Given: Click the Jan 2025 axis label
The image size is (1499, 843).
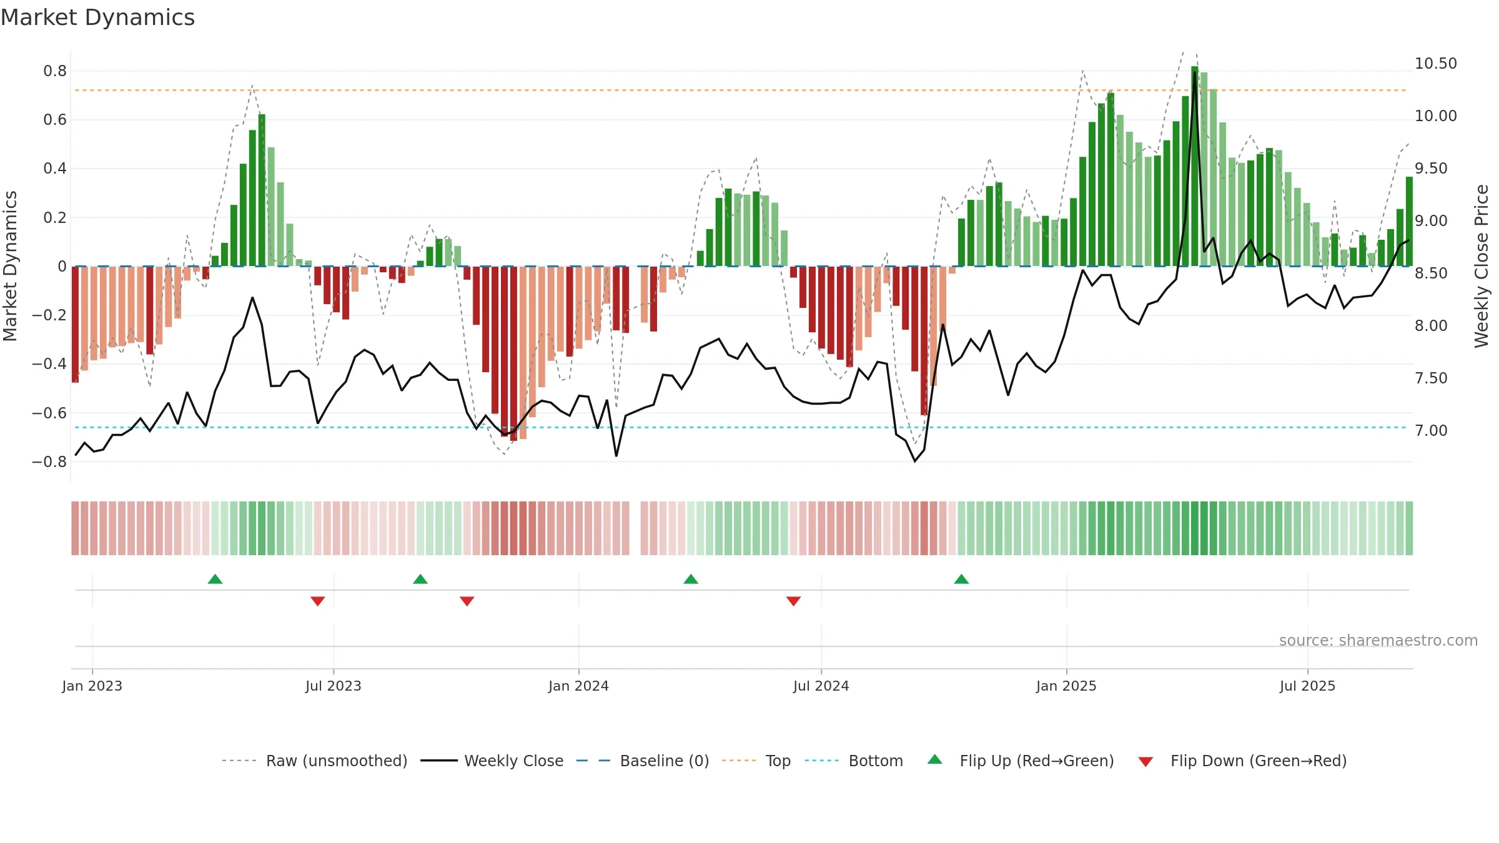Looking at the screenshot, I should (1067, 686).
